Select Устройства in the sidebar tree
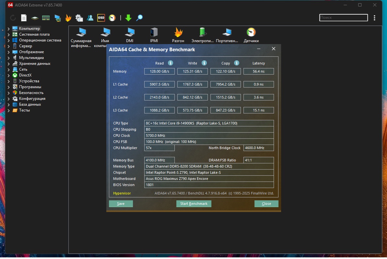 [29, 81]
